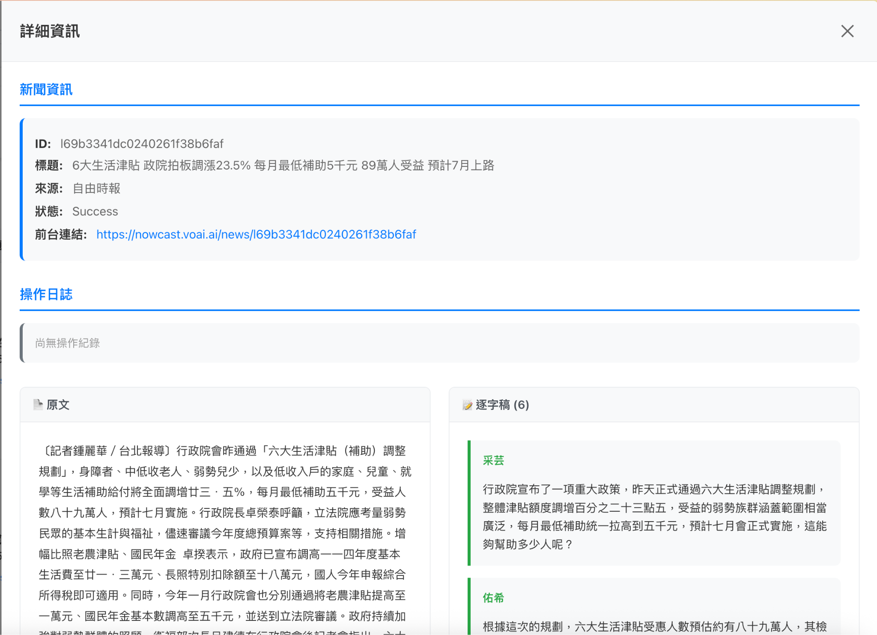Open the nowcast.voai.ai news link
This screenshot has height=635, width=877.
coord(256,234)
